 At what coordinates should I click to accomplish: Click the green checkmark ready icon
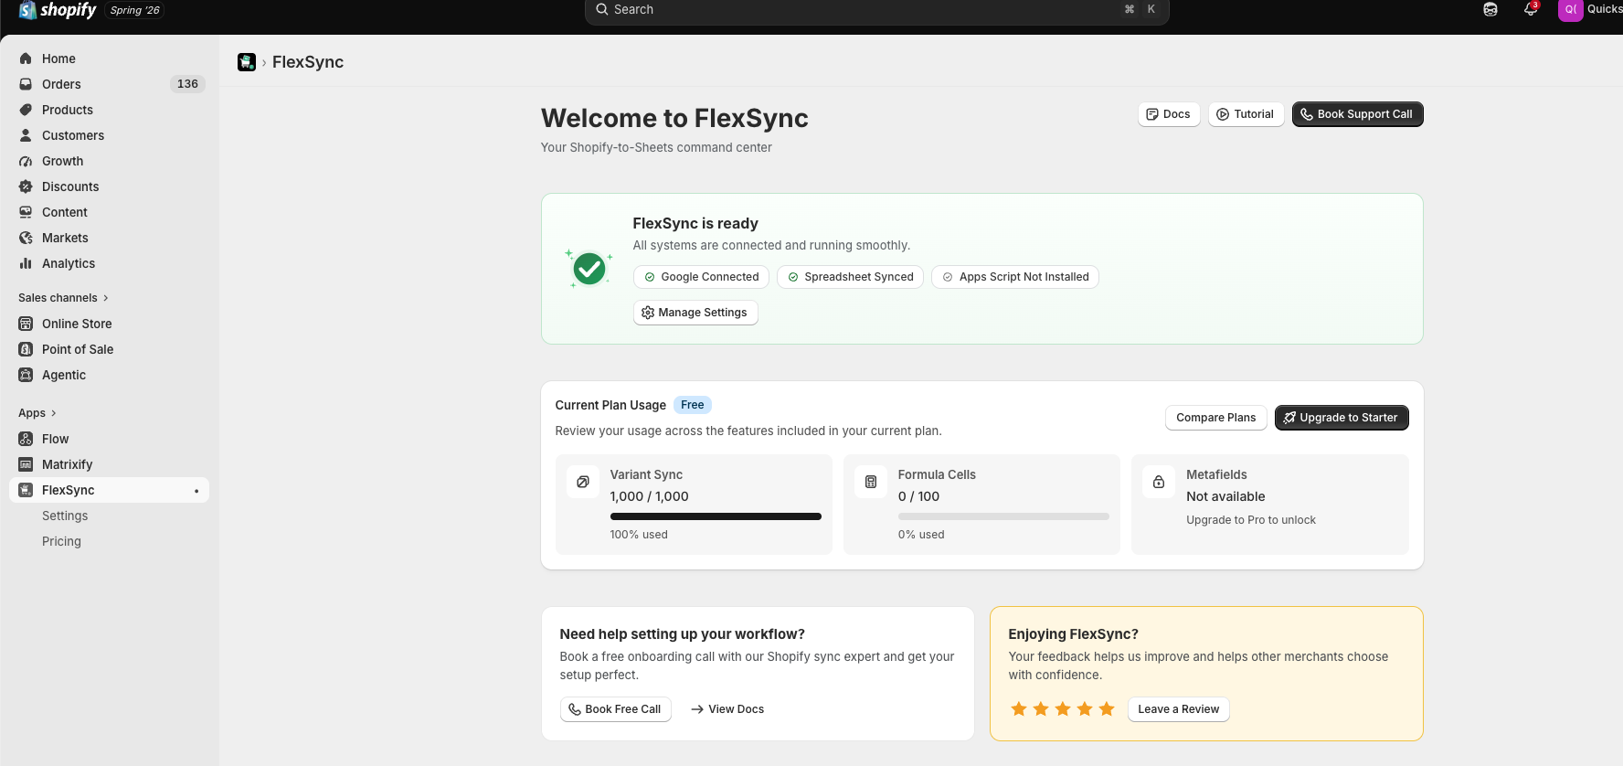[x=589, y=269]
